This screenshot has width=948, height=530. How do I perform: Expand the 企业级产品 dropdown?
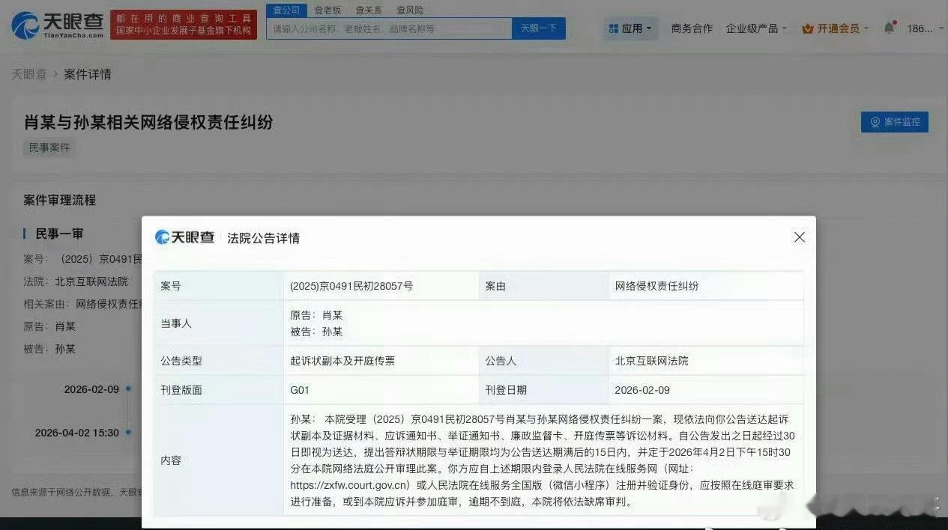757,27
